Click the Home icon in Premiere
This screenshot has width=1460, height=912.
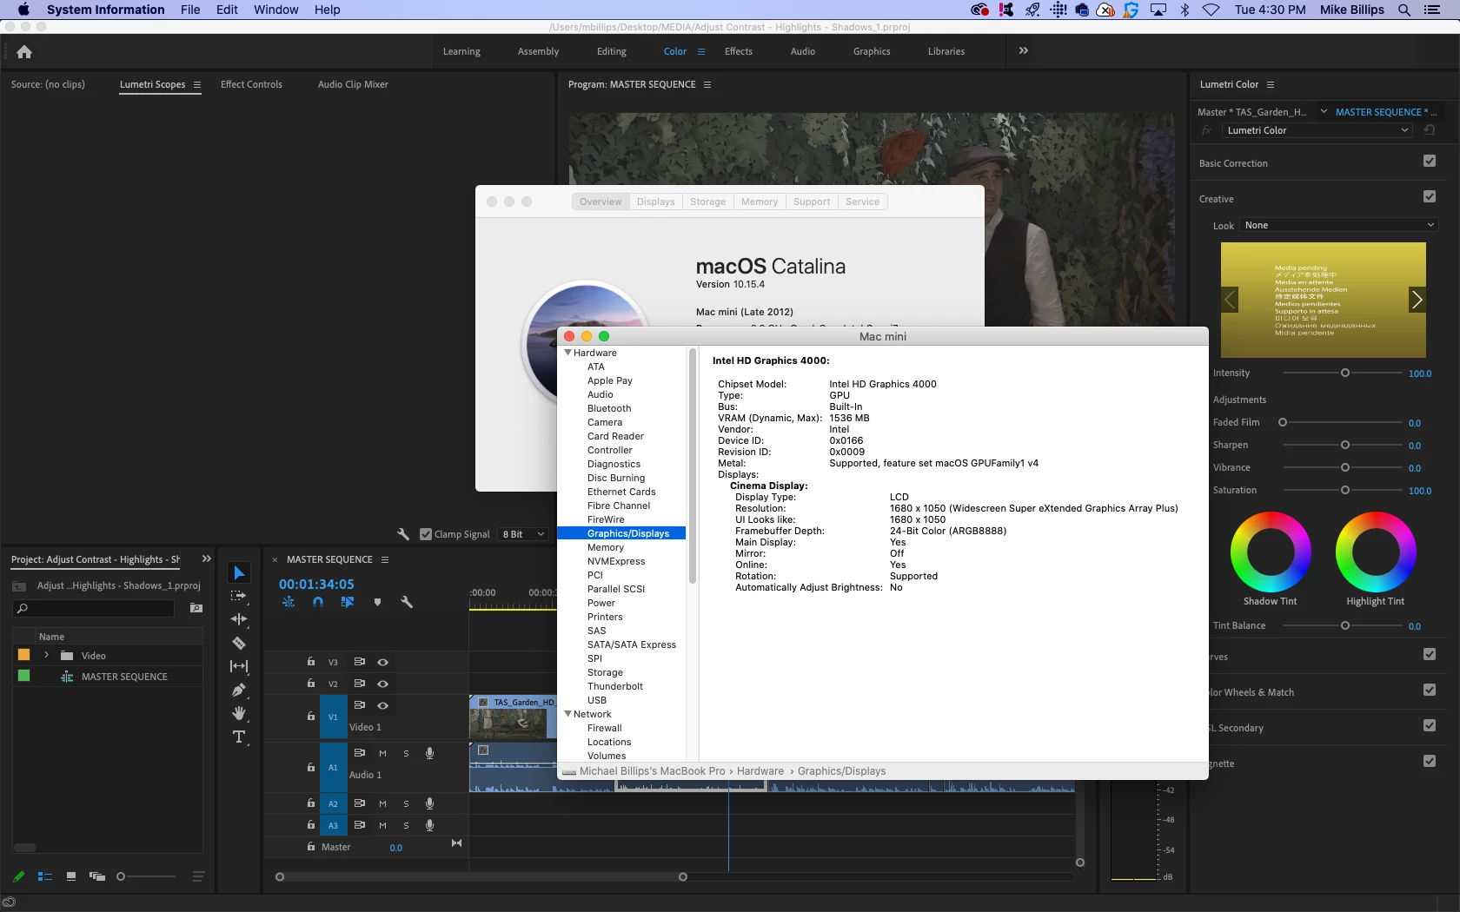click(x=24, y=52)
